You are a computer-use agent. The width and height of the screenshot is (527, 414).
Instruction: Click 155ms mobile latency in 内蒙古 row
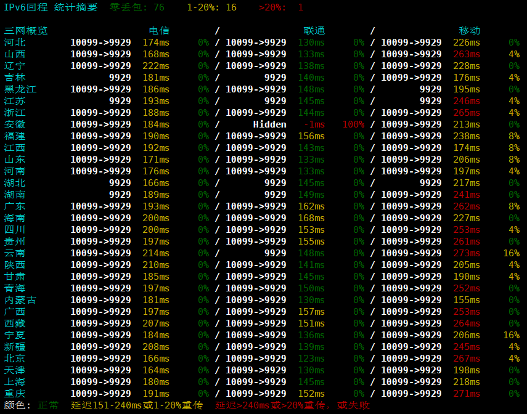coord(467,300)
